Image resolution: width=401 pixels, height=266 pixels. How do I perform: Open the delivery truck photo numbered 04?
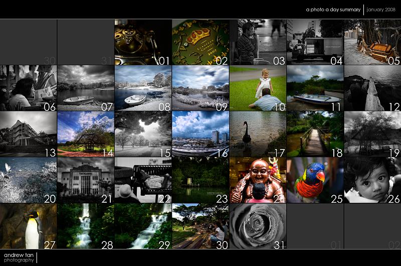315,42
